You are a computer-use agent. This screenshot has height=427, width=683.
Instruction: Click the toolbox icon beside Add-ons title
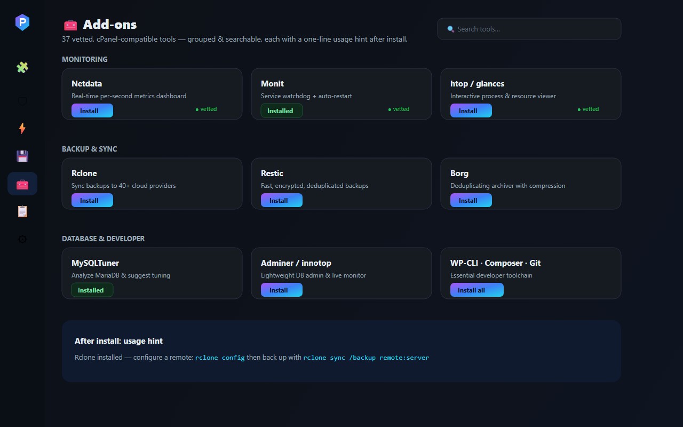click(x=70, y=25)
